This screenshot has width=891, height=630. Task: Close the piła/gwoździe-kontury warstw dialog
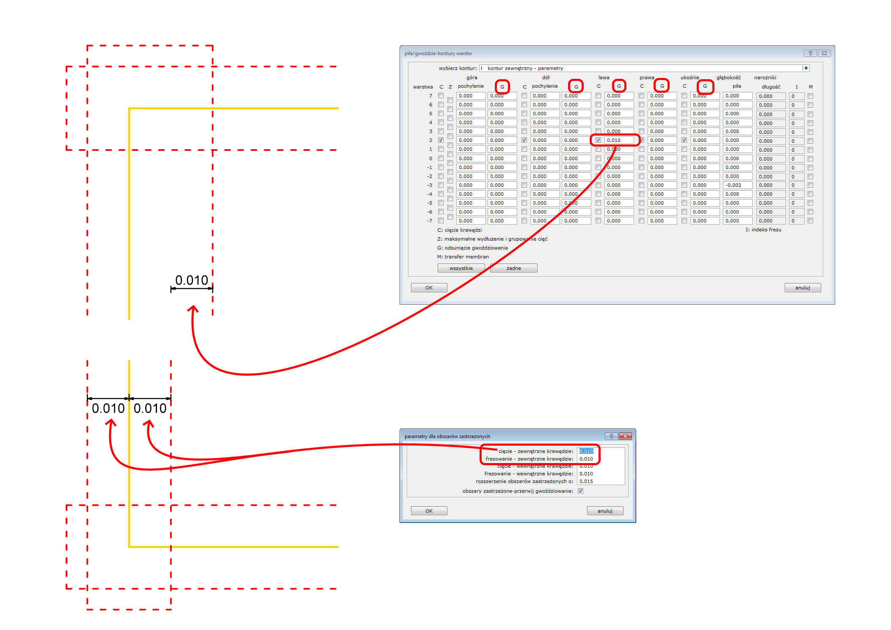(x=824, y=53)
